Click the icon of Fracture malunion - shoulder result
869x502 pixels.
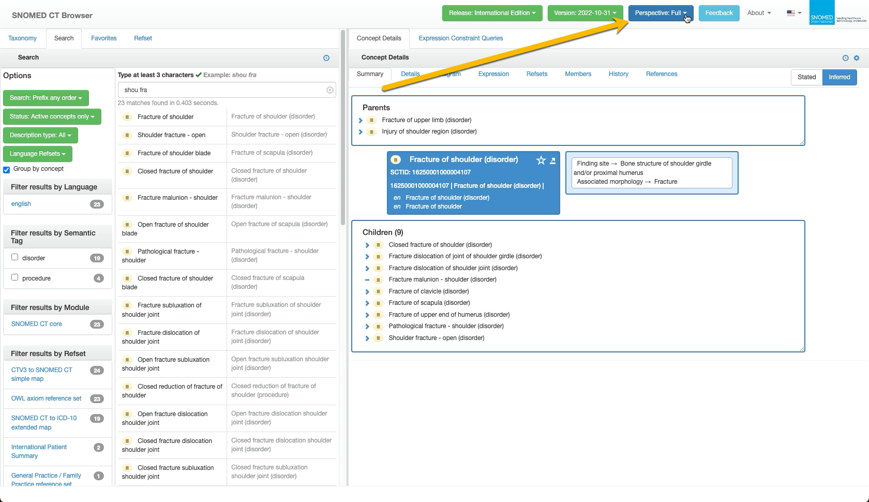(127, 198)
